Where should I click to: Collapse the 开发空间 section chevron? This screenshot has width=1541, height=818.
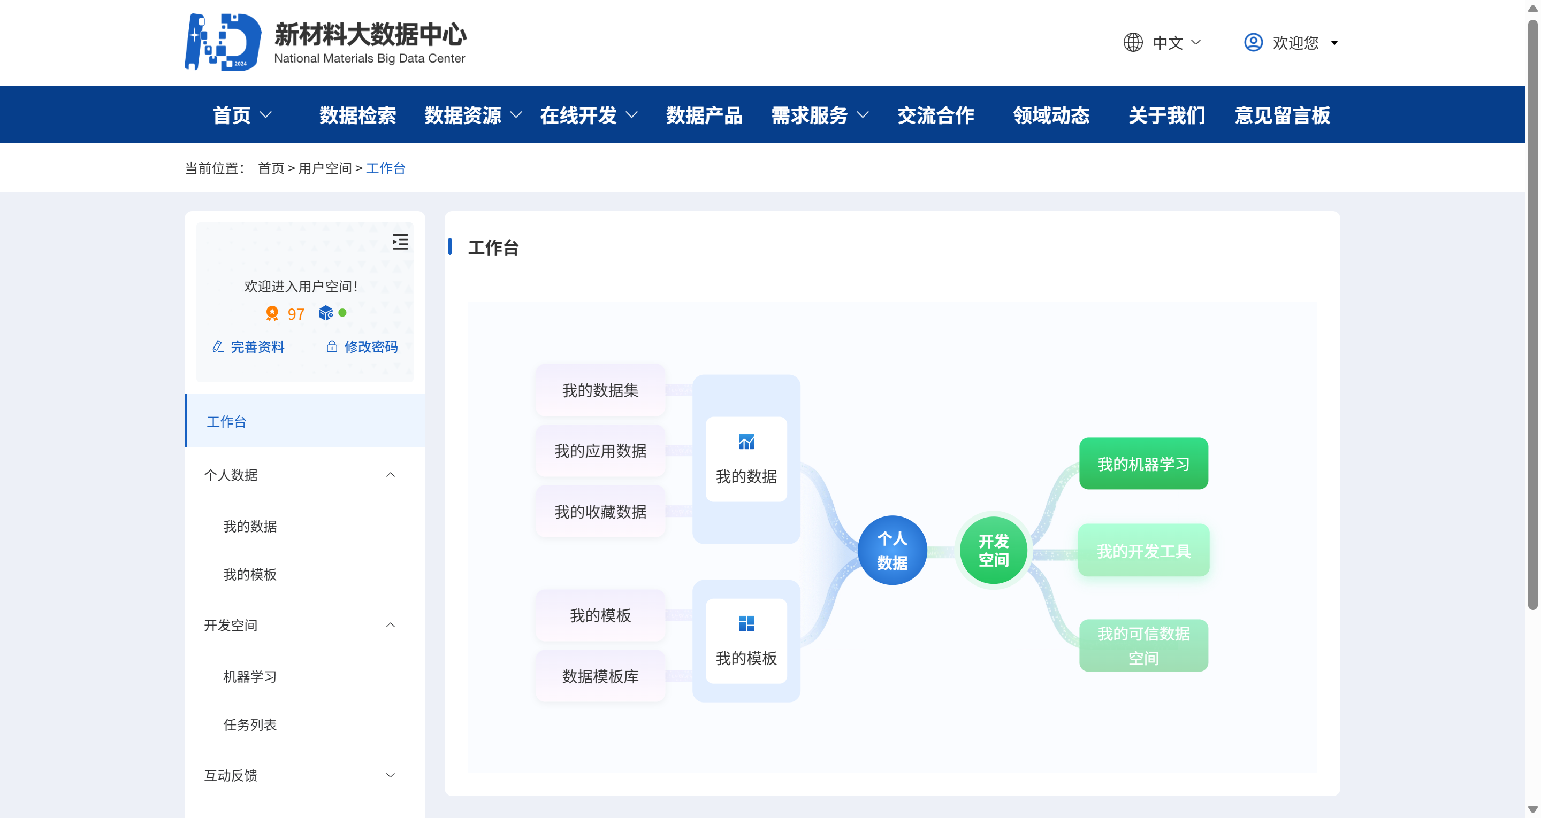391,624
